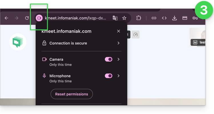The width and height of the screenshot is (214, 114).
Task: Close the site information popup
Action: point(119,31)
